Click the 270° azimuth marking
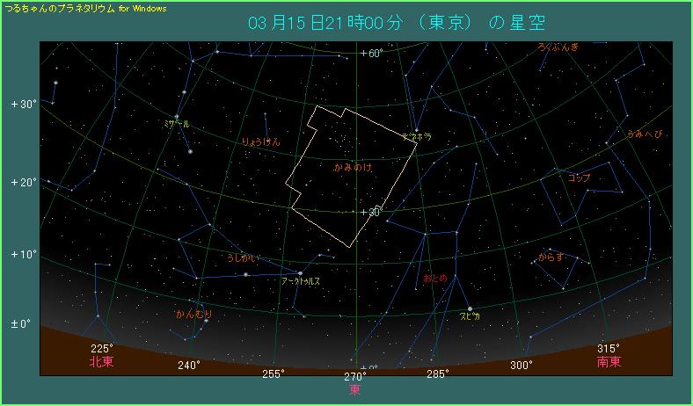This screenshot has width=693, height=406. coord(354,376)
